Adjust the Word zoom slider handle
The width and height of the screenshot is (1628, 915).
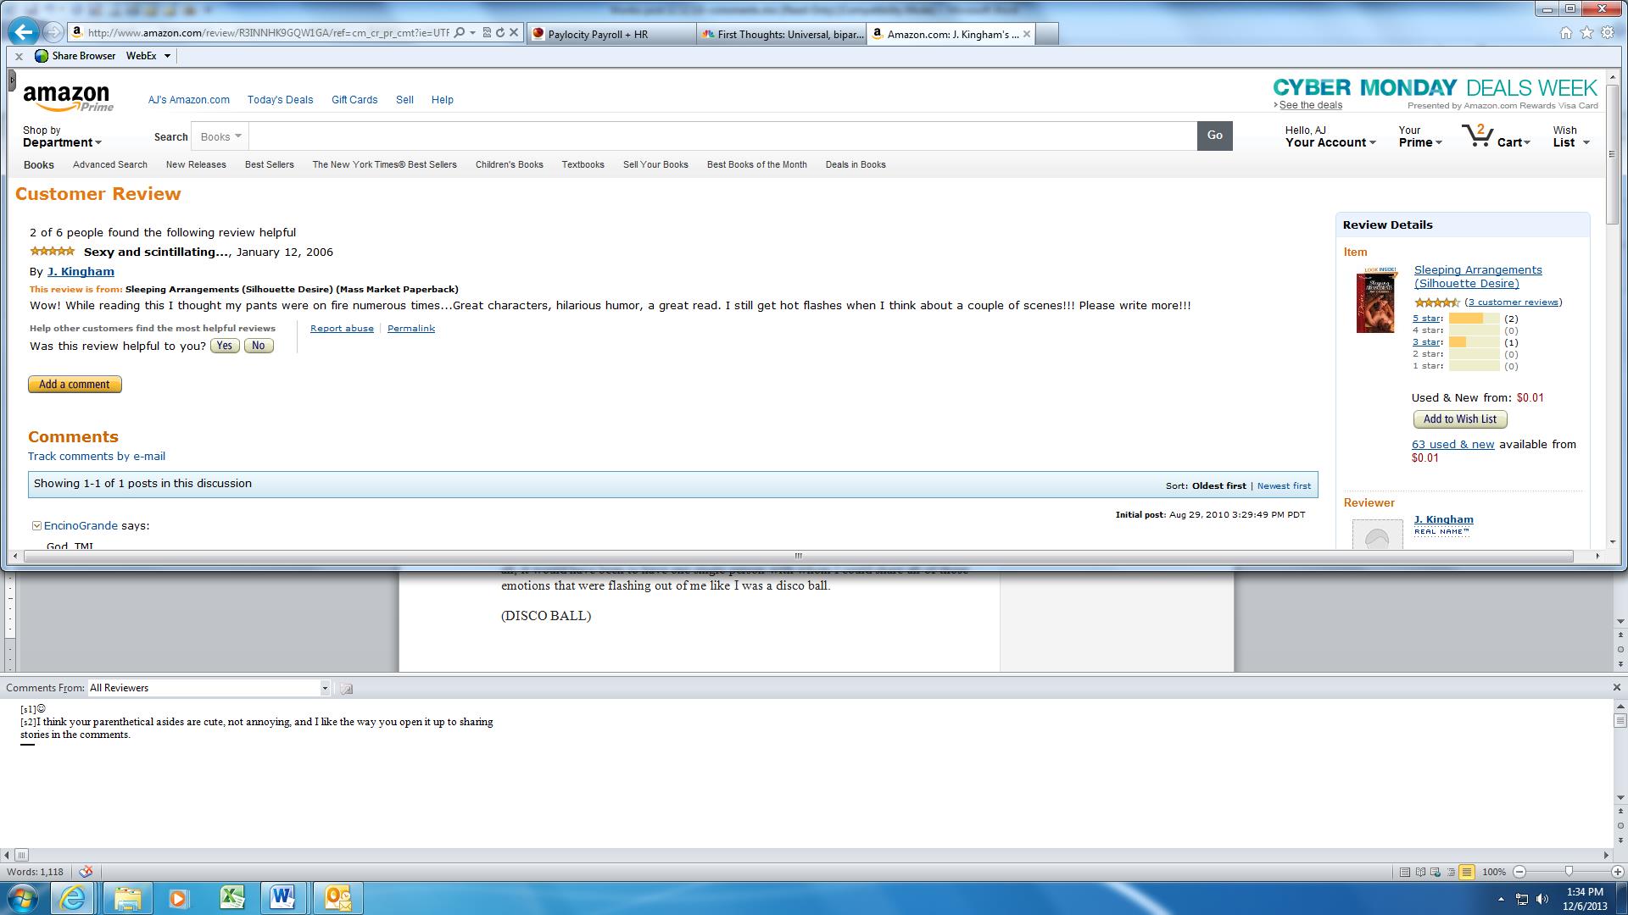click(x=1569, y=872)
